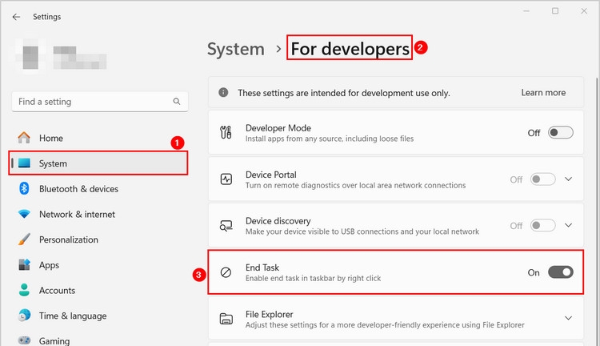Click 'Make your device visible to USB' text
Viewport: 600px width, 346px height.
point(362,231)
